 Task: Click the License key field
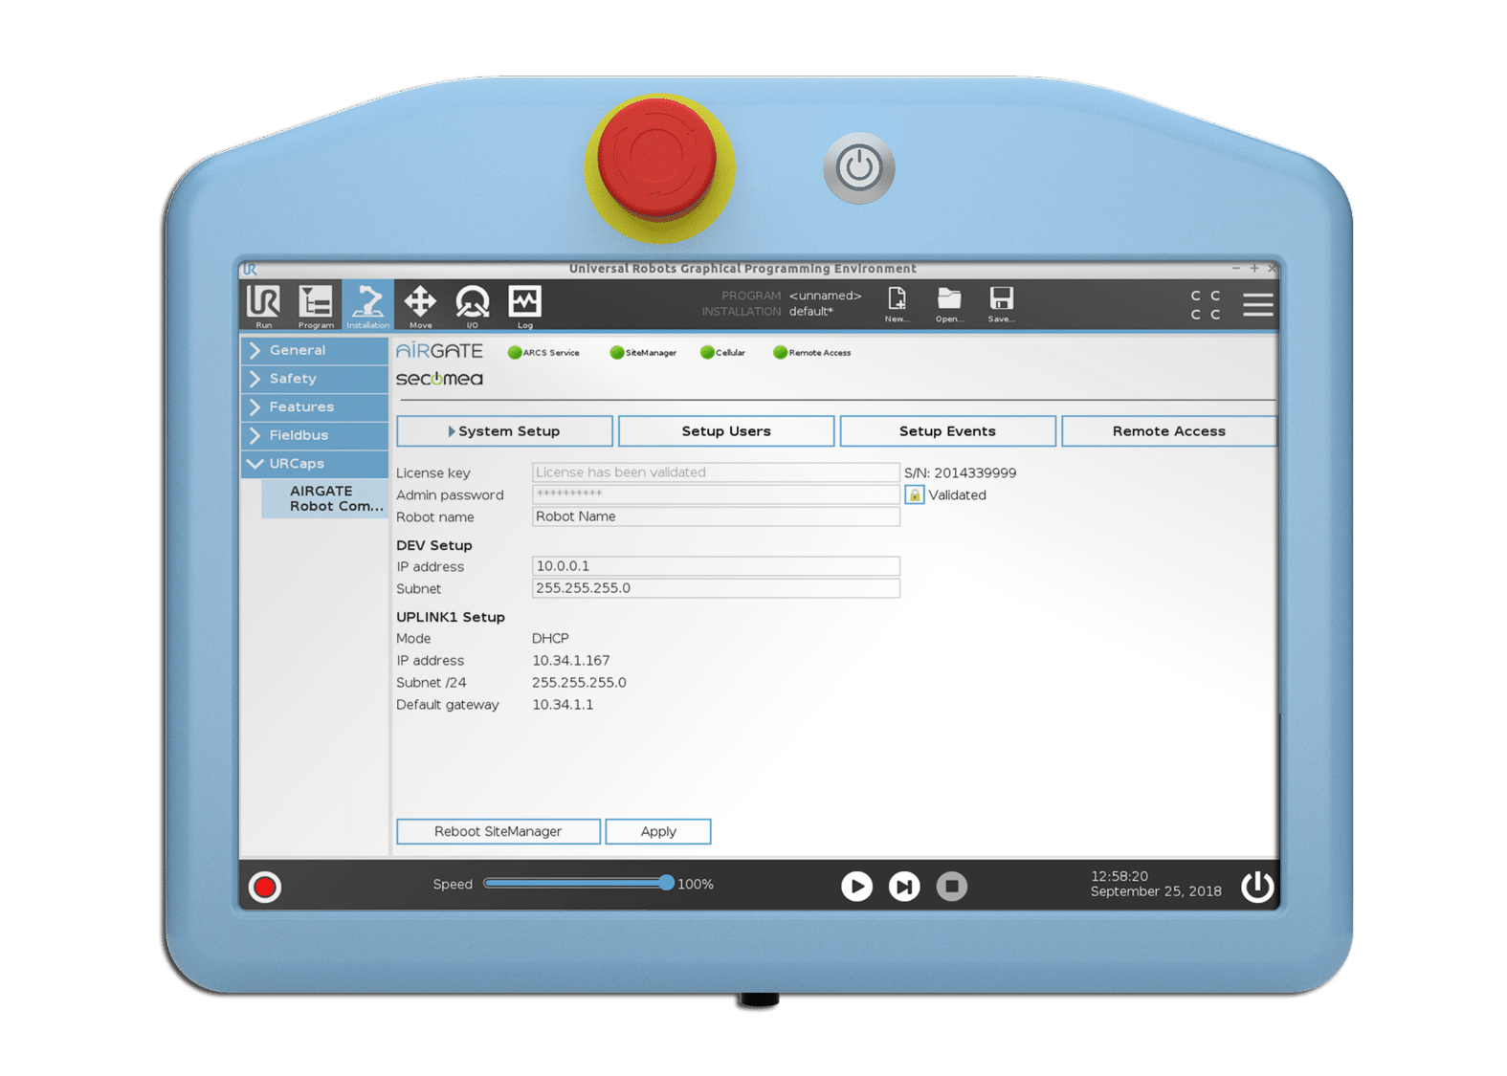pyautogui.click(x=716, y=472)
